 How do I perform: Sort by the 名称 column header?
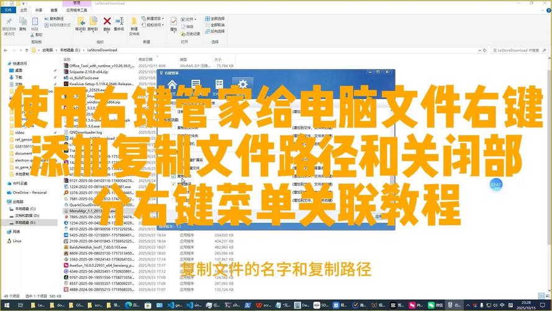pos(67,60)
